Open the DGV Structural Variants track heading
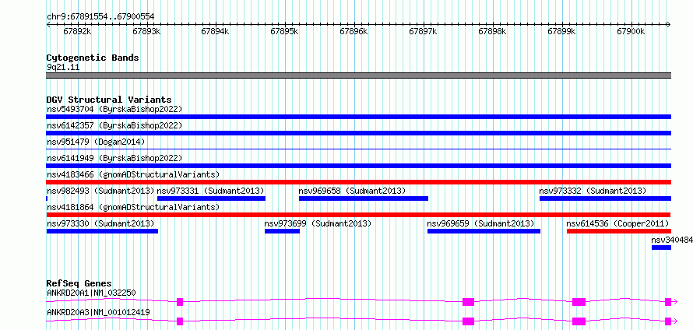 click(x=109, y=100)
